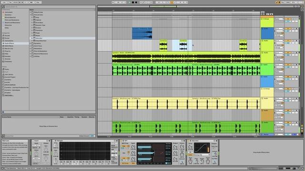Save the OTT device preset icon
Screen dimensions: 305x171
point(184,141)
